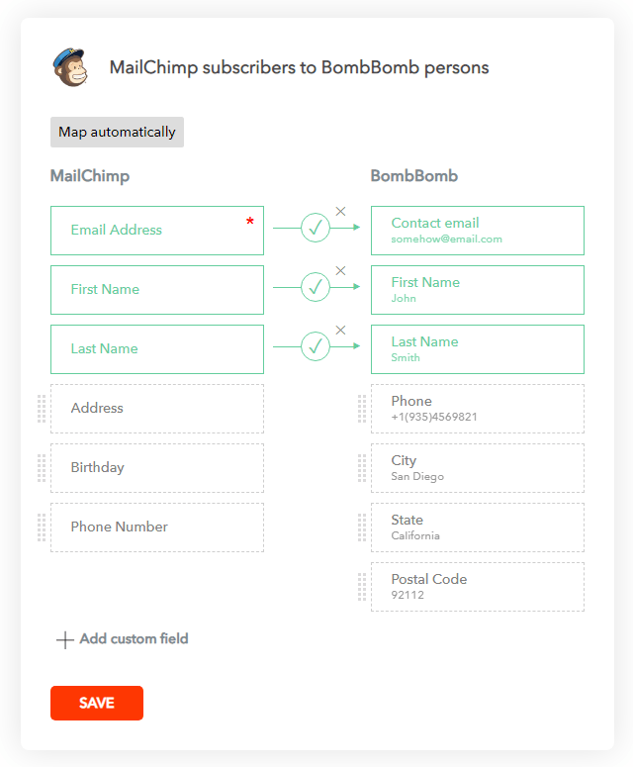Remove the Last Name mapping with X
This screenshot has width=633, height=767.
coord(341,330)
